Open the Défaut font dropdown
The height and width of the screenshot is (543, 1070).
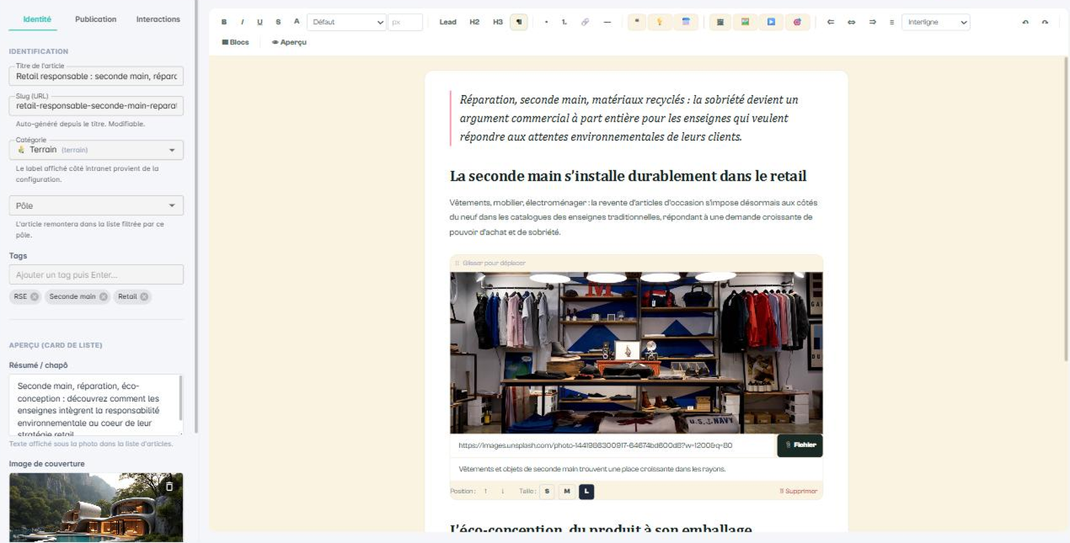point(347,22)
